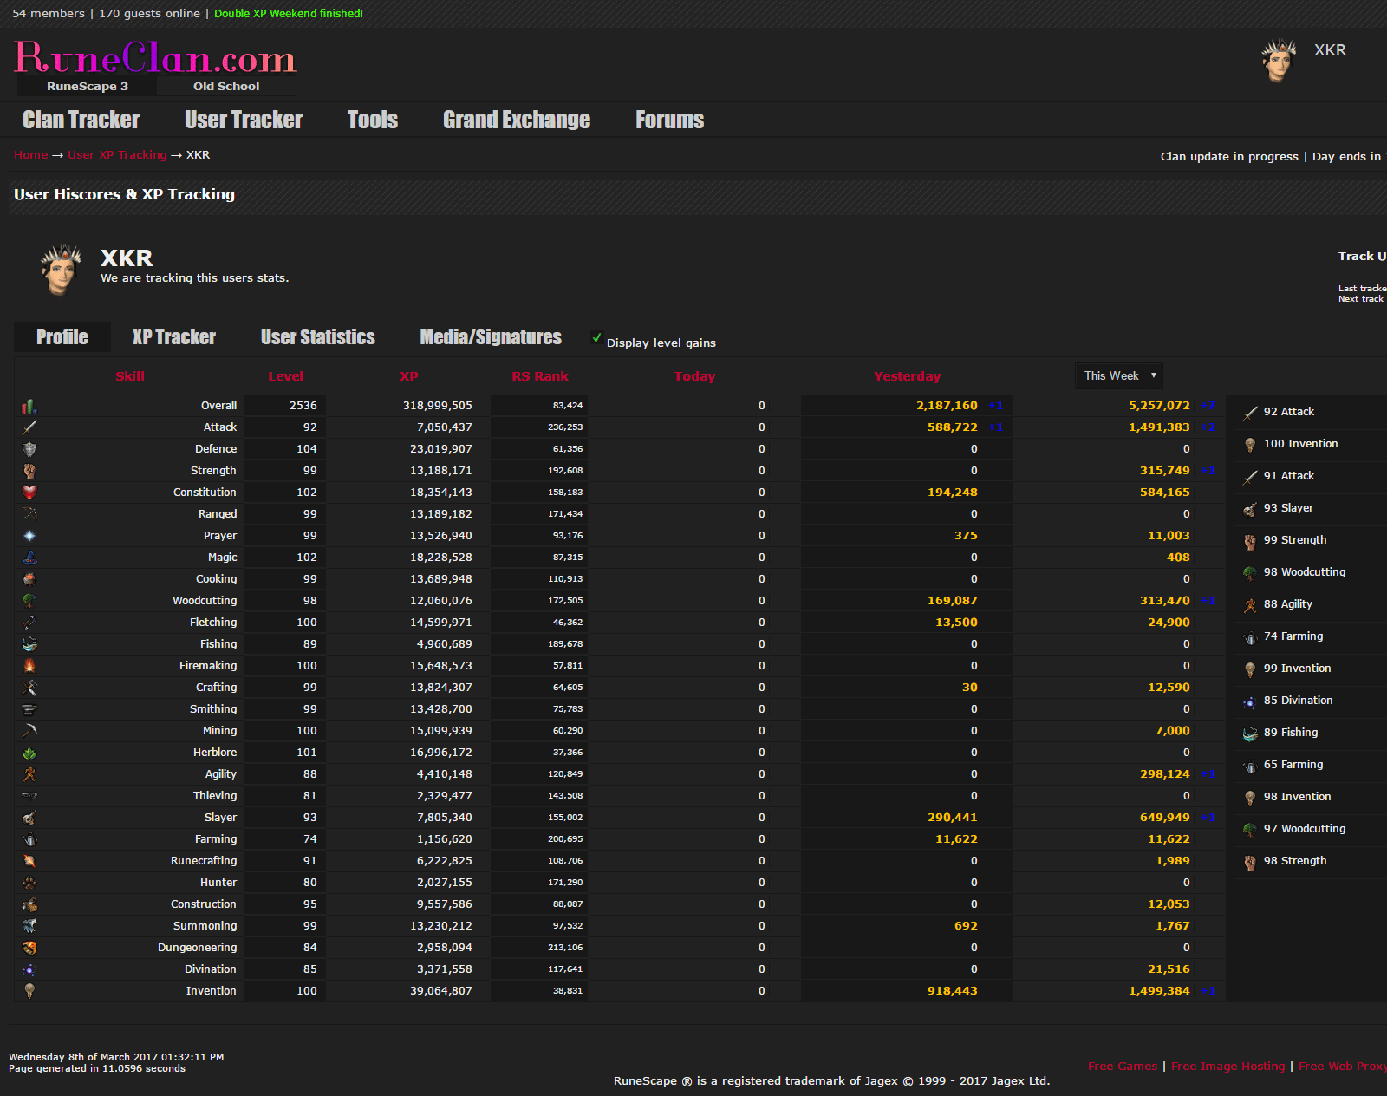Open the This Week period dropdown
The height and width of the screenshot is (1096, 1387).
point(1119,375)
